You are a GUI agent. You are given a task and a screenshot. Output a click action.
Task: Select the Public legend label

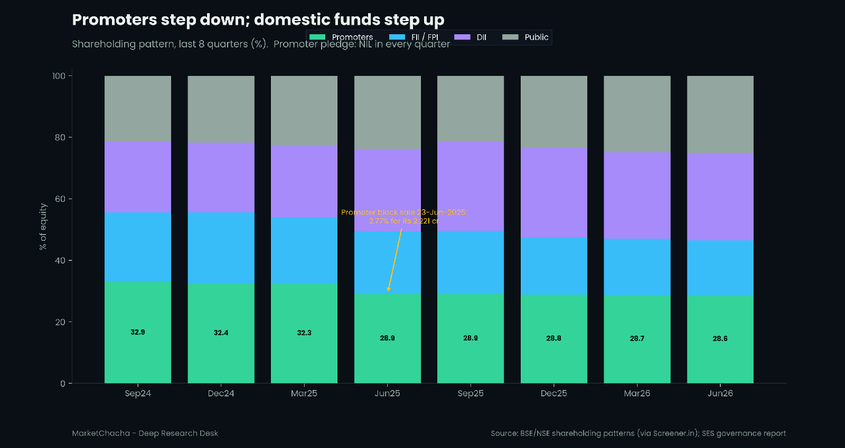(x=537, y=37)
